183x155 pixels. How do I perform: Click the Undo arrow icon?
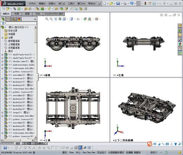pyautogui.click(x=132, y=4)
